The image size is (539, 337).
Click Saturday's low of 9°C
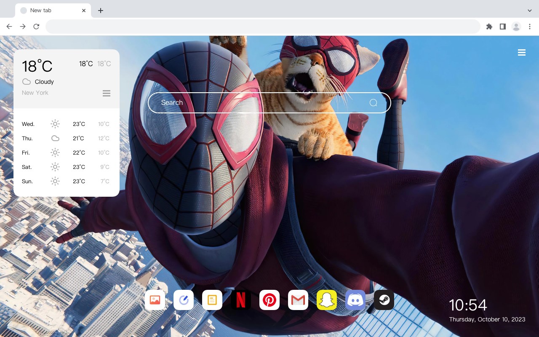(105, 167)
